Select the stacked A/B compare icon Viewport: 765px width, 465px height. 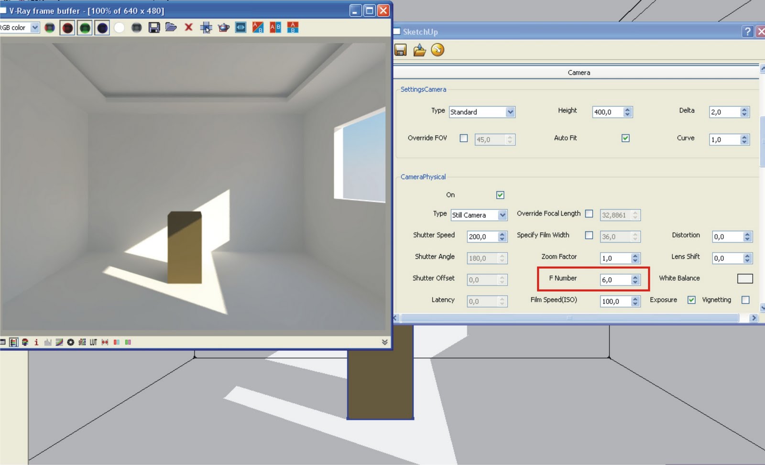tap(293, 27)
